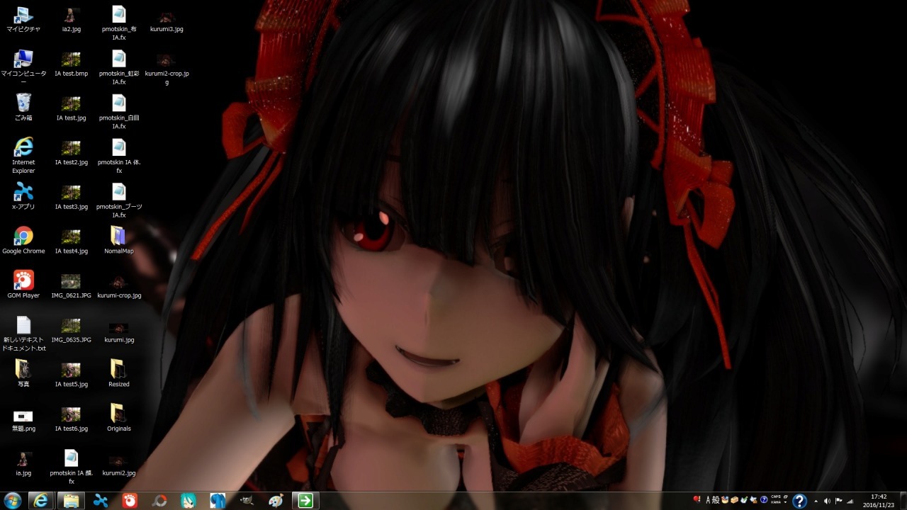Open the Windows Start menu

click(x=12, y=501)
